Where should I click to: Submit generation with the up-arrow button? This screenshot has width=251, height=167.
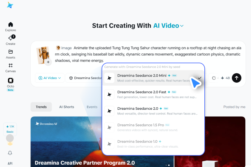point(236,78)
